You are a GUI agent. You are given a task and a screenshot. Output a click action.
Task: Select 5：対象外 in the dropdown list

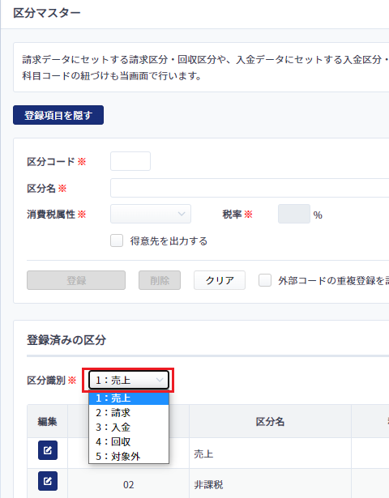pyautogui.click(x=129, y=457)
